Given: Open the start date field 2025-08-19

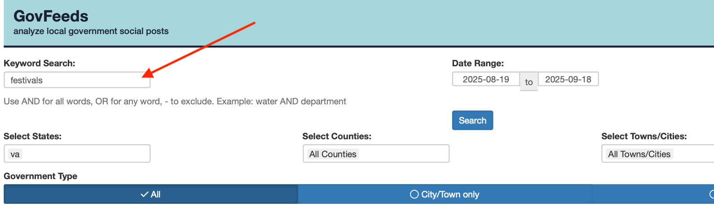Looking at the screenshot, I should tap(486, 79).
